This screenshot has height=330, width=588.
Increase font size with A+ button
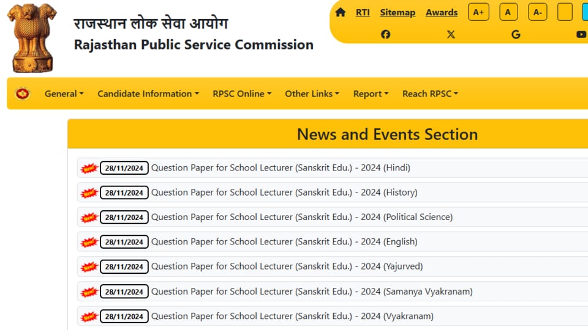pyautogui.click(x=478, y=12)
